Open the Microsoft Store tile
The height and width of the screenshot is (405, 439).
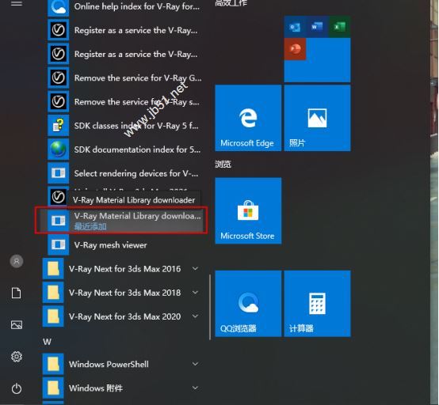pyautogui.click(x=248, y=210)
